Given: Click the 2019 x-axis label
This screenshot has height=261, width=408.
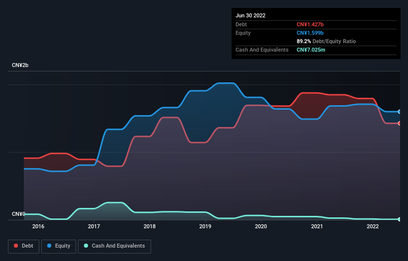Looking at the screenshot, I should [205, 226].
